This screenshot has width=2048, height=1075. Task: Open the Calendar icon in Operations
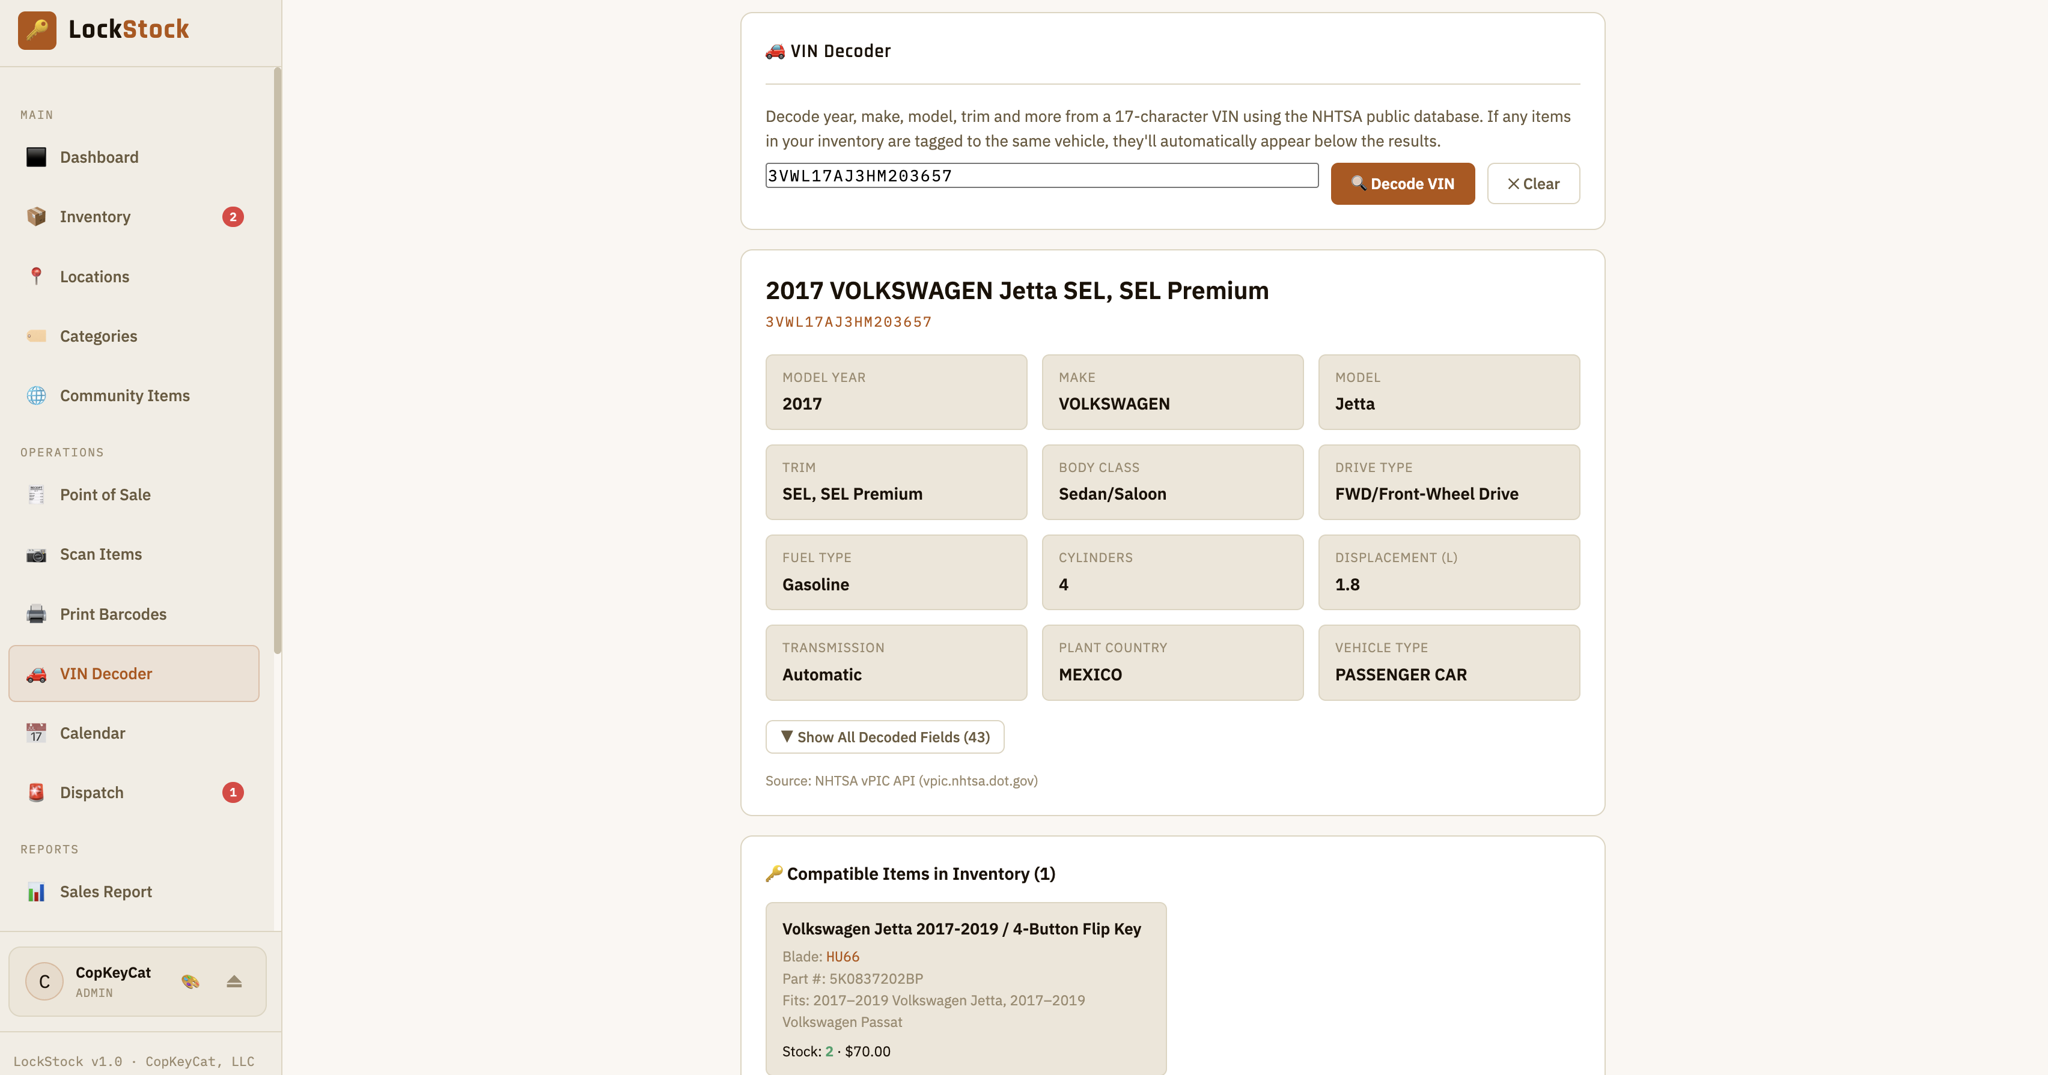click(x=37, y=733)
